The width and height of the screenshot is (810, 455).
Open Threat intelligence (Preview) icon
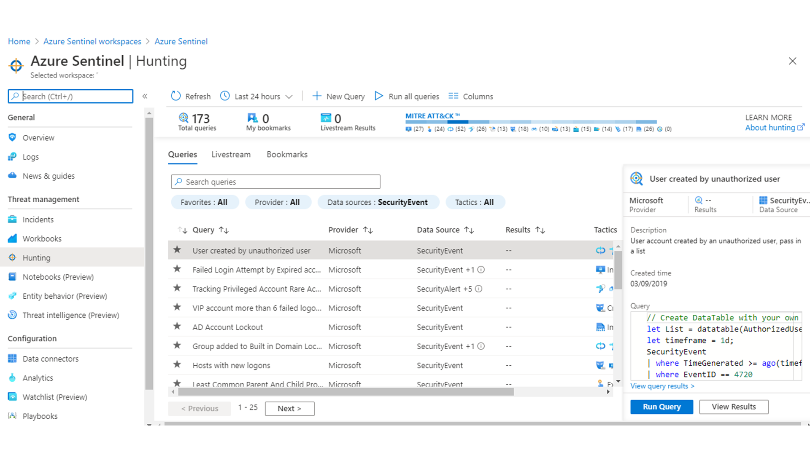click(12, 315)
